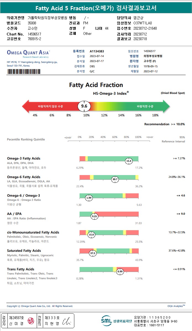Click the 1.99 Omega-6/Omega-3 ratio marker

(x=89, y=198)
